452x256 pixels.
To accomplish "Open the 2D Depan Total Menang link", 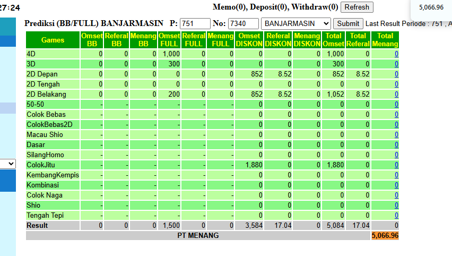I will click(396, 74).
